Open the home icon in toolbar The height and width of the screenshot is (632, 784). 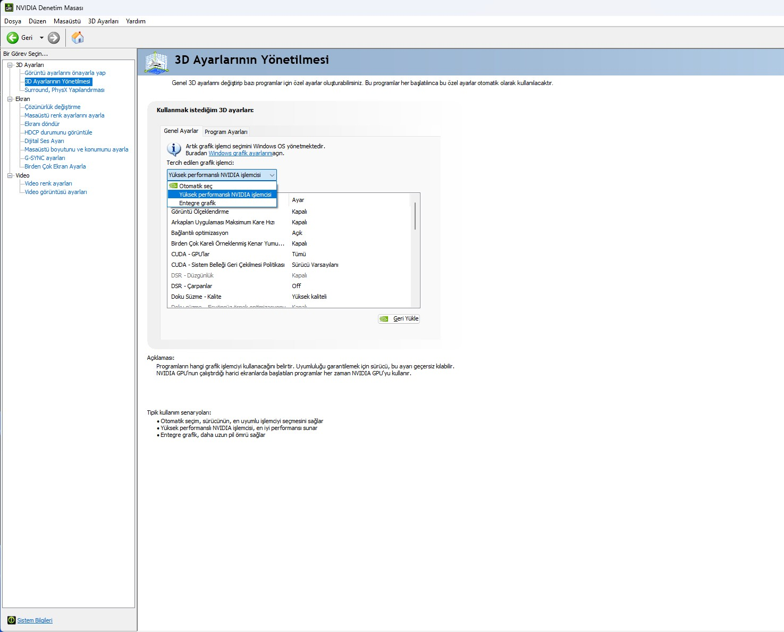(x=78, y=38)
